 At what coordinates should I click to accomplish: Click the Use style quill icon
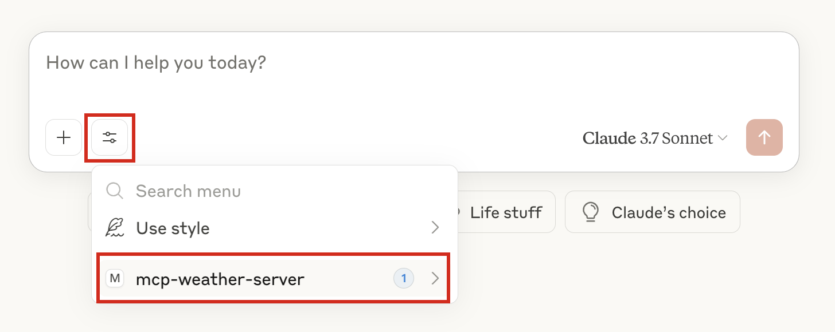coord(115,228)
